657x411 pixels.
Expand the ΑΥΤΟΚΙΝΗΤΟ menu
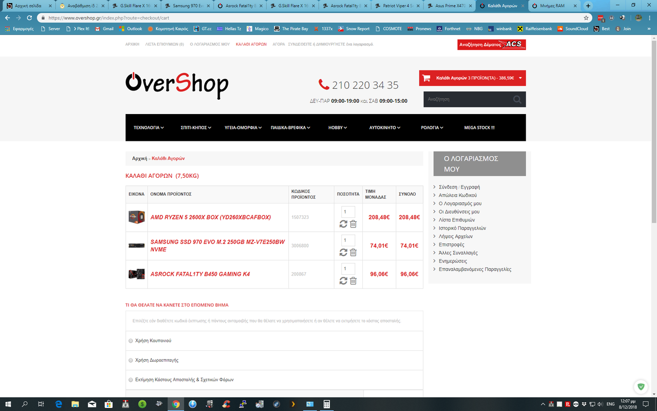pyautogui.click(x=385, y=127)
